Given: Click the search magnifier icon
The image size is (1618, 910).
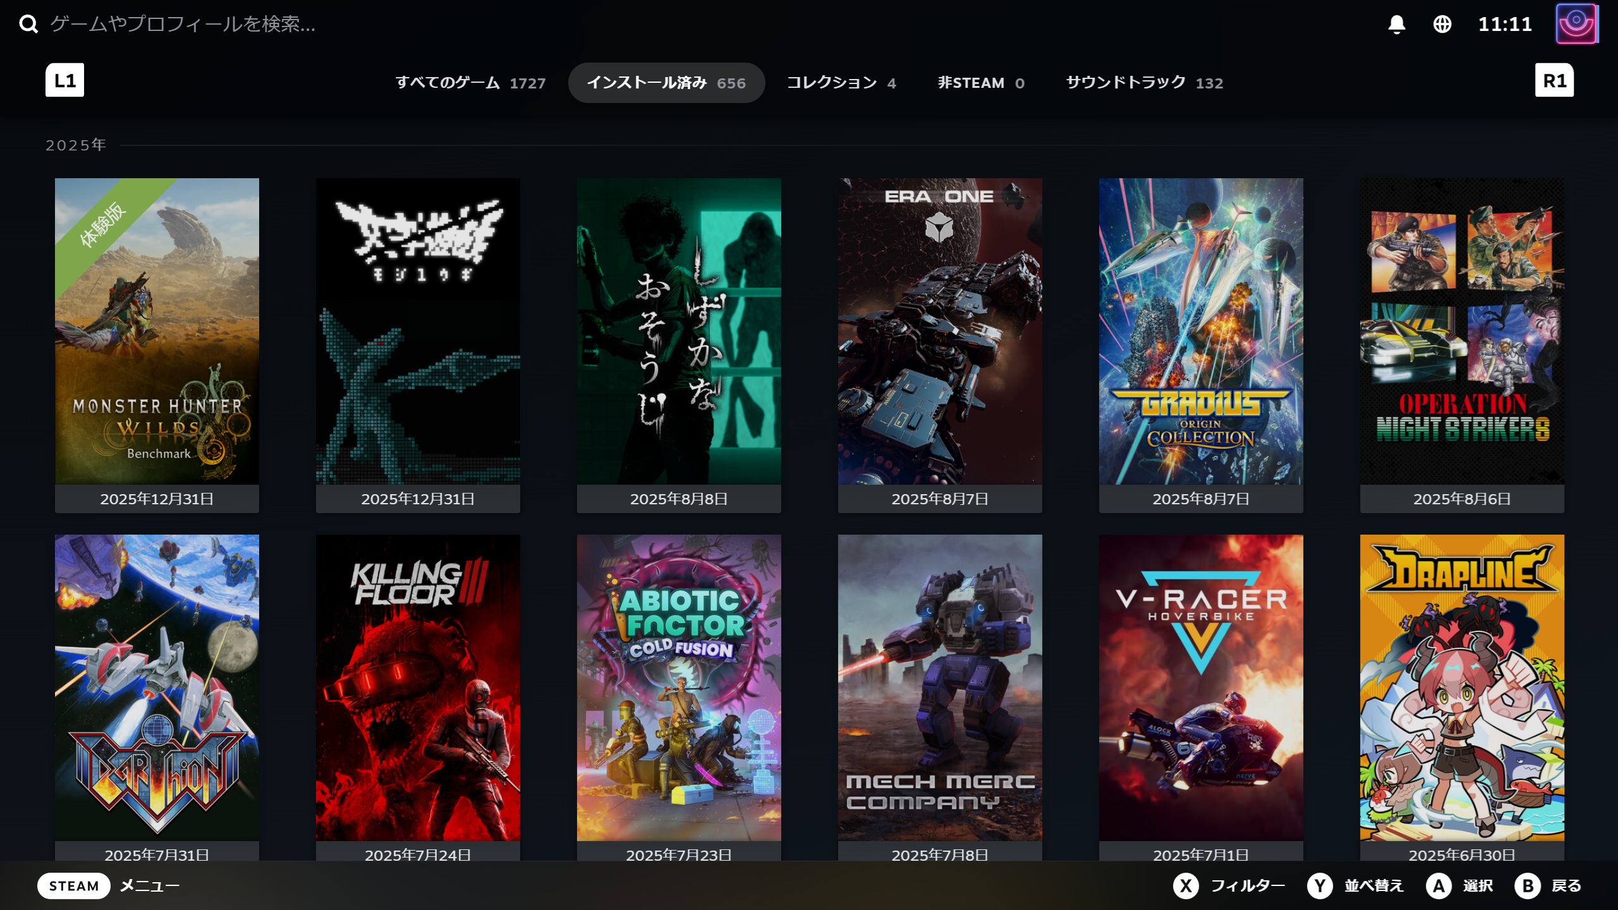Looking at the screenshot, I should [x=28, y=24].
